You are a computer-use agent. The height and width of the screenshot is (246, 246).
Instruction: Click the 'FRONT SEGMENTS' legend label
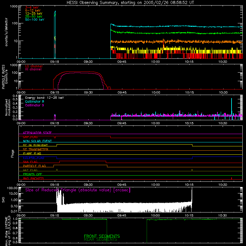(102, 236)
